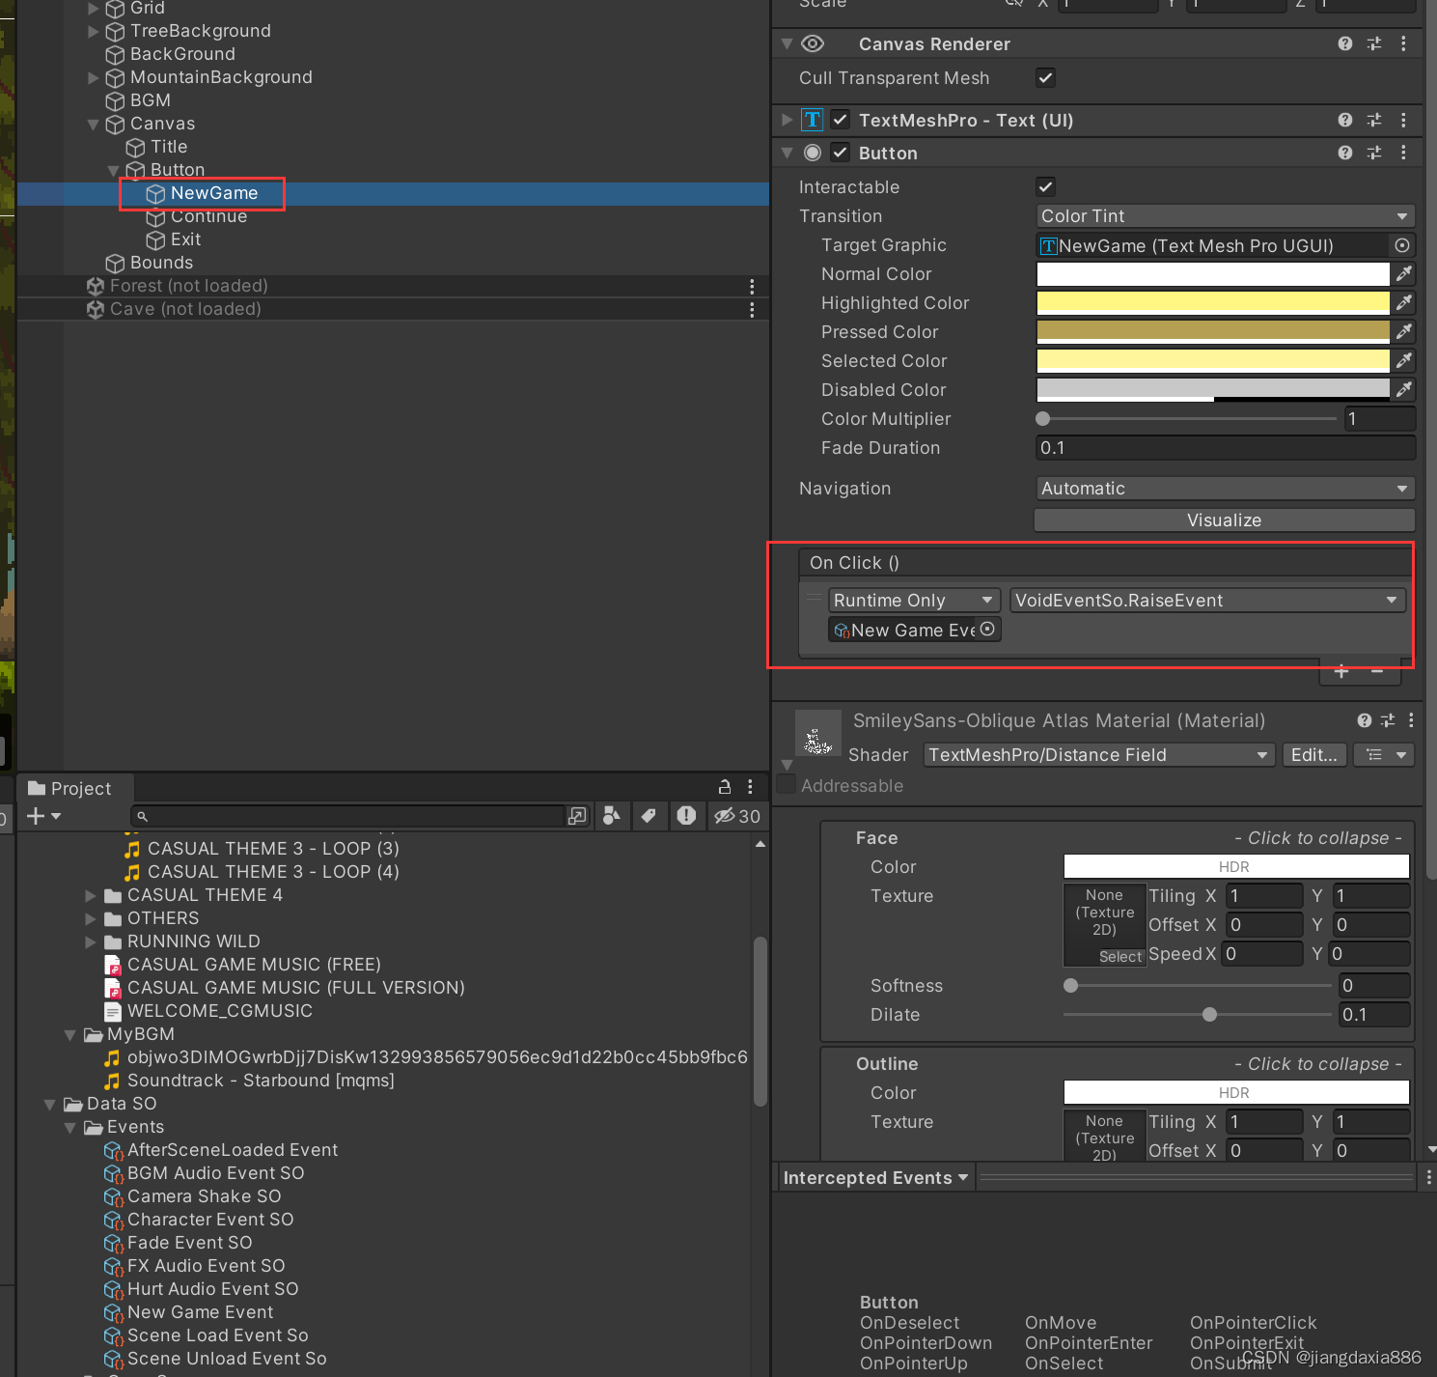Open Button component help reference icon

(1345, 153)
